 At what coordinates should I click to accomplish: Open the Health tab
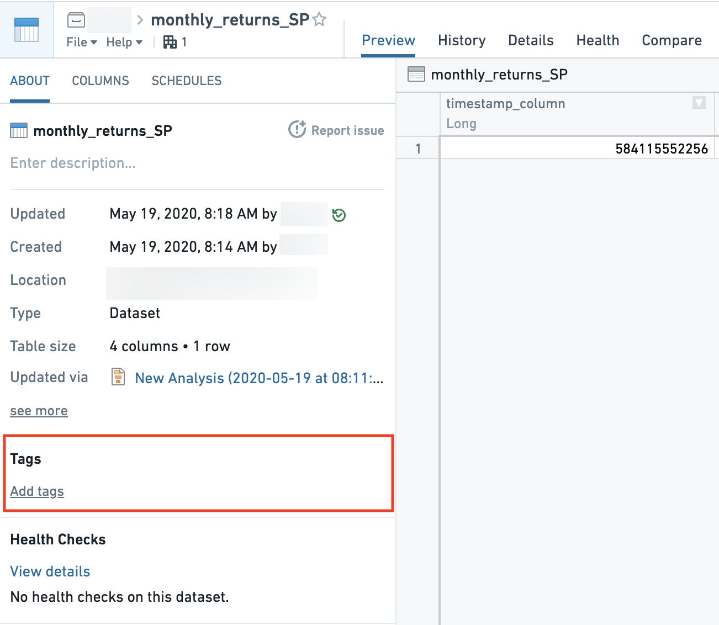598,40
